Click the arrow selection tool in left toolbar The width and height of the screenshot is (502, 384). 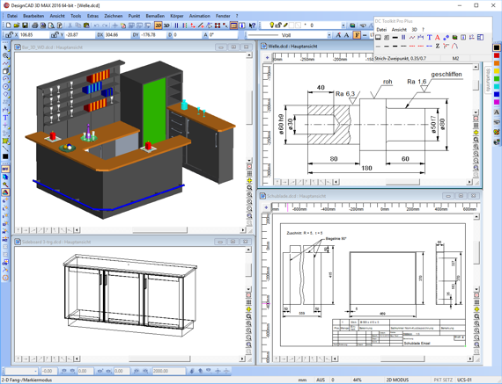coord(5,48)
